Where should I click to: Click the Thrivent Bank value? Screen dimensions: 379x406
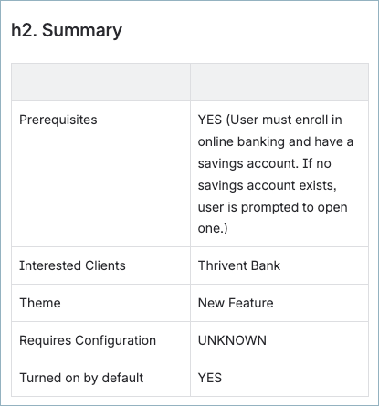click(239, 265)
